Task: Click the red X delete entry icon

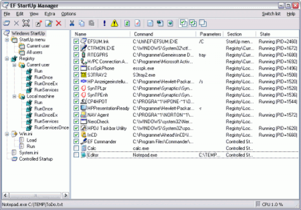Action: point(59,24)
